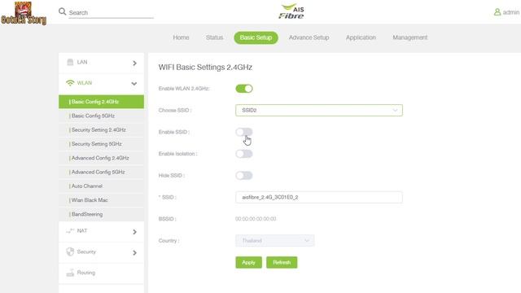Expand the Security section chevron
The width and height of the screenshot is (521, 293).
tap(134, 252)
